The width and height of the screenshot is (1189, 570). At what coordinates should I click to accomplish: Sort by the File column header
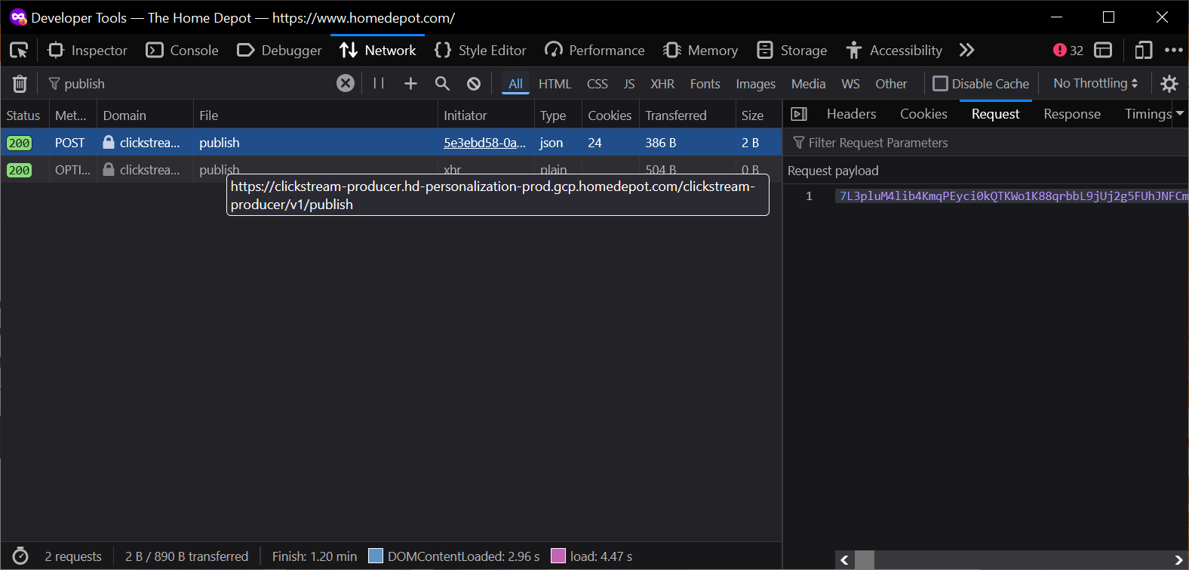315,116
